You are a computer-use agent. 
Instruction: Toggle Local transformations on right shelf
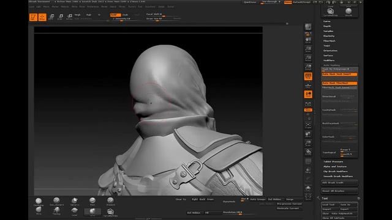pos(308,94)
